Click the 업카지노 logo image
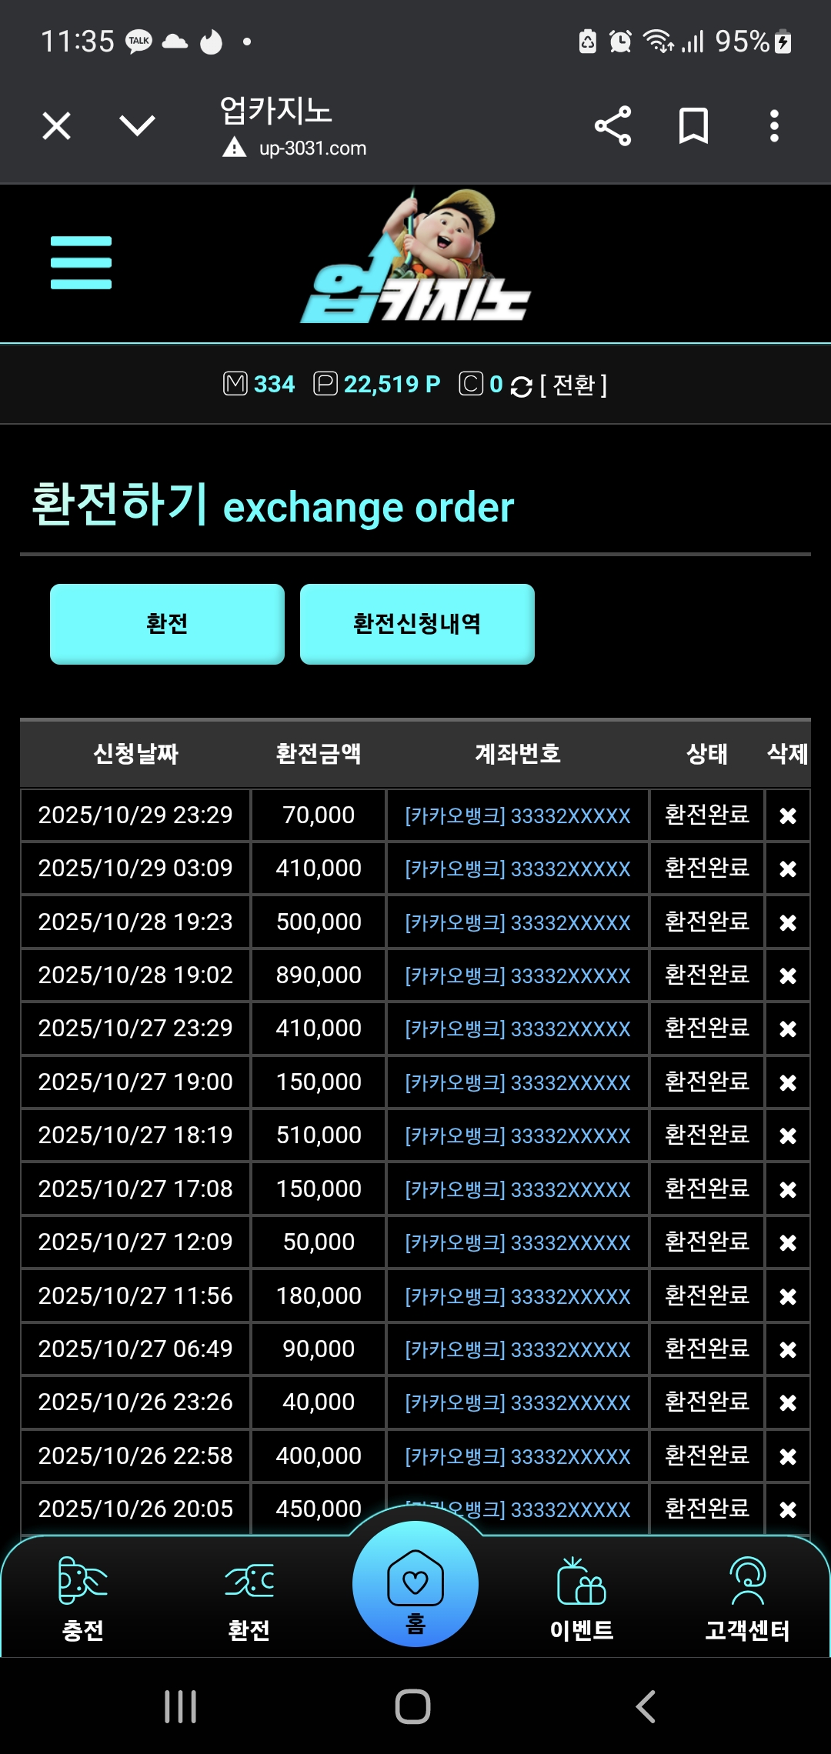The width and height of the screenshot is (831, 1754). 415,263
